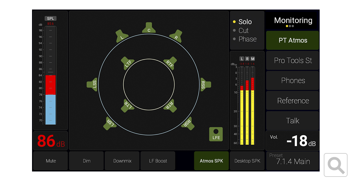Open the 7.1.4 Main preset selector
This screenshot has width=352, height=181.
[x=293, y=161]
